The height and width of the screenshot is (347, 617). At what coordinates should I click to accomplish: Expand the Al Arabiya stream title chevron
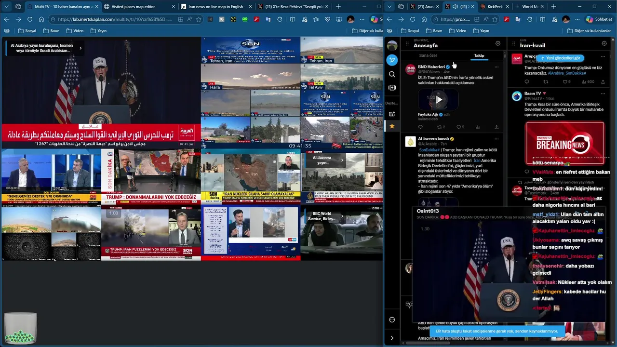pyautogui.click(x=80, y=48)
